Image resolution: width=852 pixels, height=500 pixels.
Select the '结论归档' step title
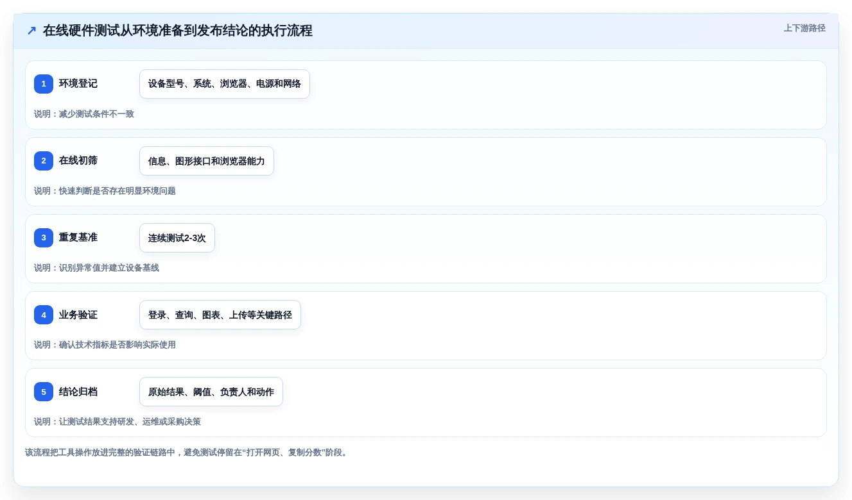point(78,392)
